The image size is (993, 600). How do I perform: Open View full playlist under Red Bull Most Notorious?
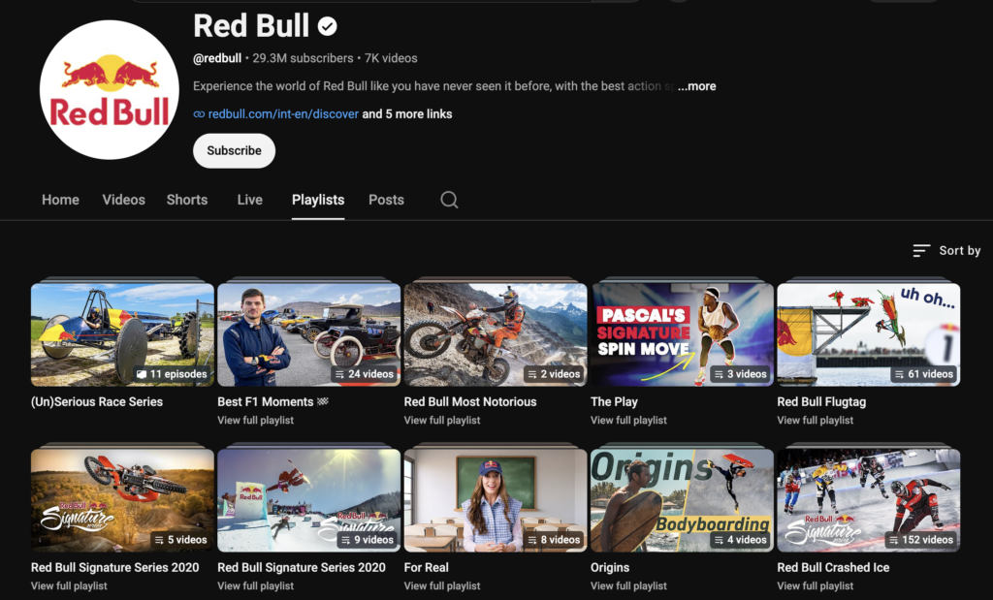[x=442, y=421]
